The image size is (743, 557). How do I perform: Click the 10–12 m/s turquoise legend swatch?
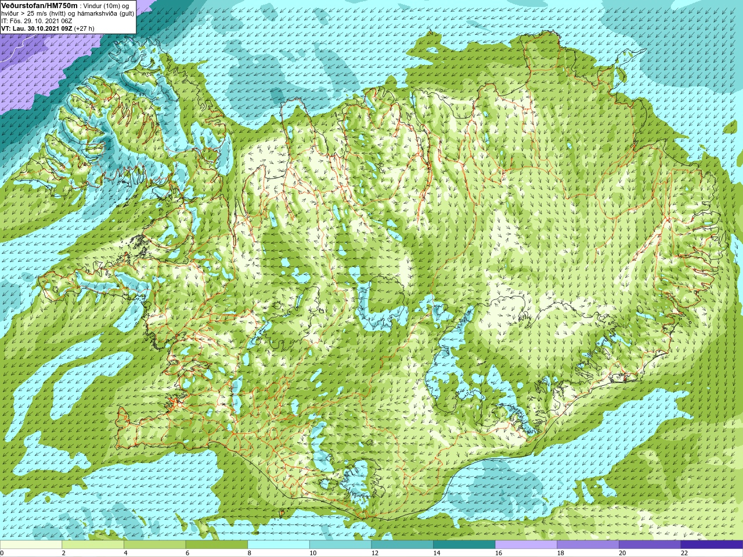340,545
